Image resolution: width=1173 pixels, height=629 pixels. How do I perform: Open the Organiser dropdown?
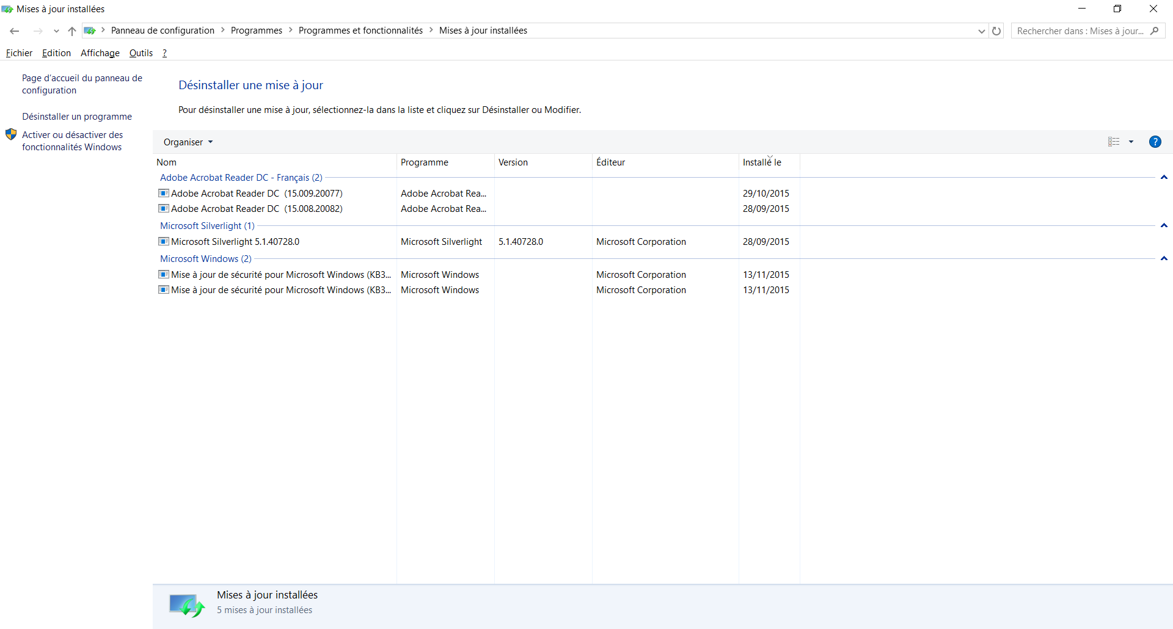188,142
